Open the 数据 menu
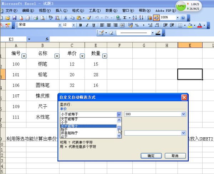 pos(112,10)
